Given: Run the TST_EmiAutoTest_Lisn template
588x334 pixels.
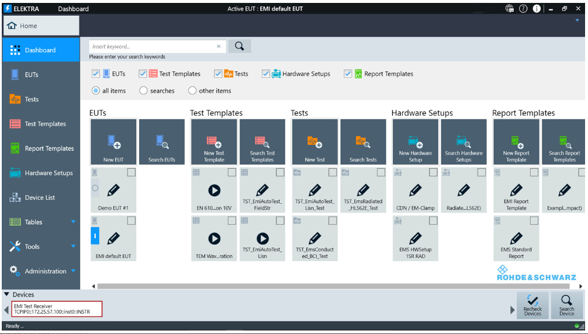Looking at the screenshot, I should [262, 238].
